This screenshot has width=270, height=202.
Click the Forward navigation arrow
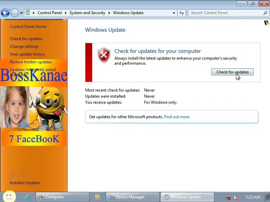pos(15,13)
